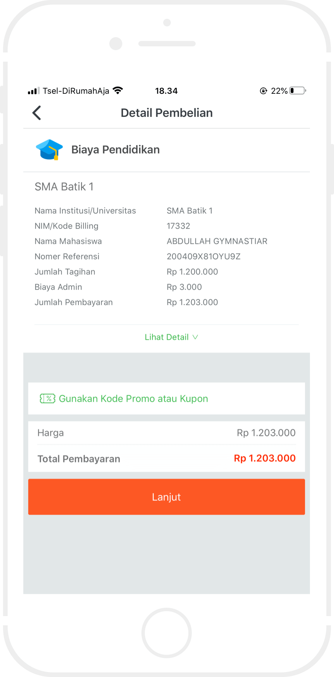The image size is (334, 677).
Task: Tap the cellular signal bars icon
Action: [x=34, y=91]
